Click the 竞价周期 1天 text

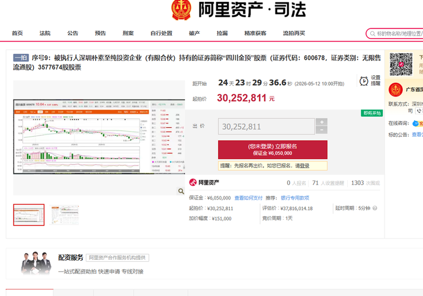click(x=277, y=218)
